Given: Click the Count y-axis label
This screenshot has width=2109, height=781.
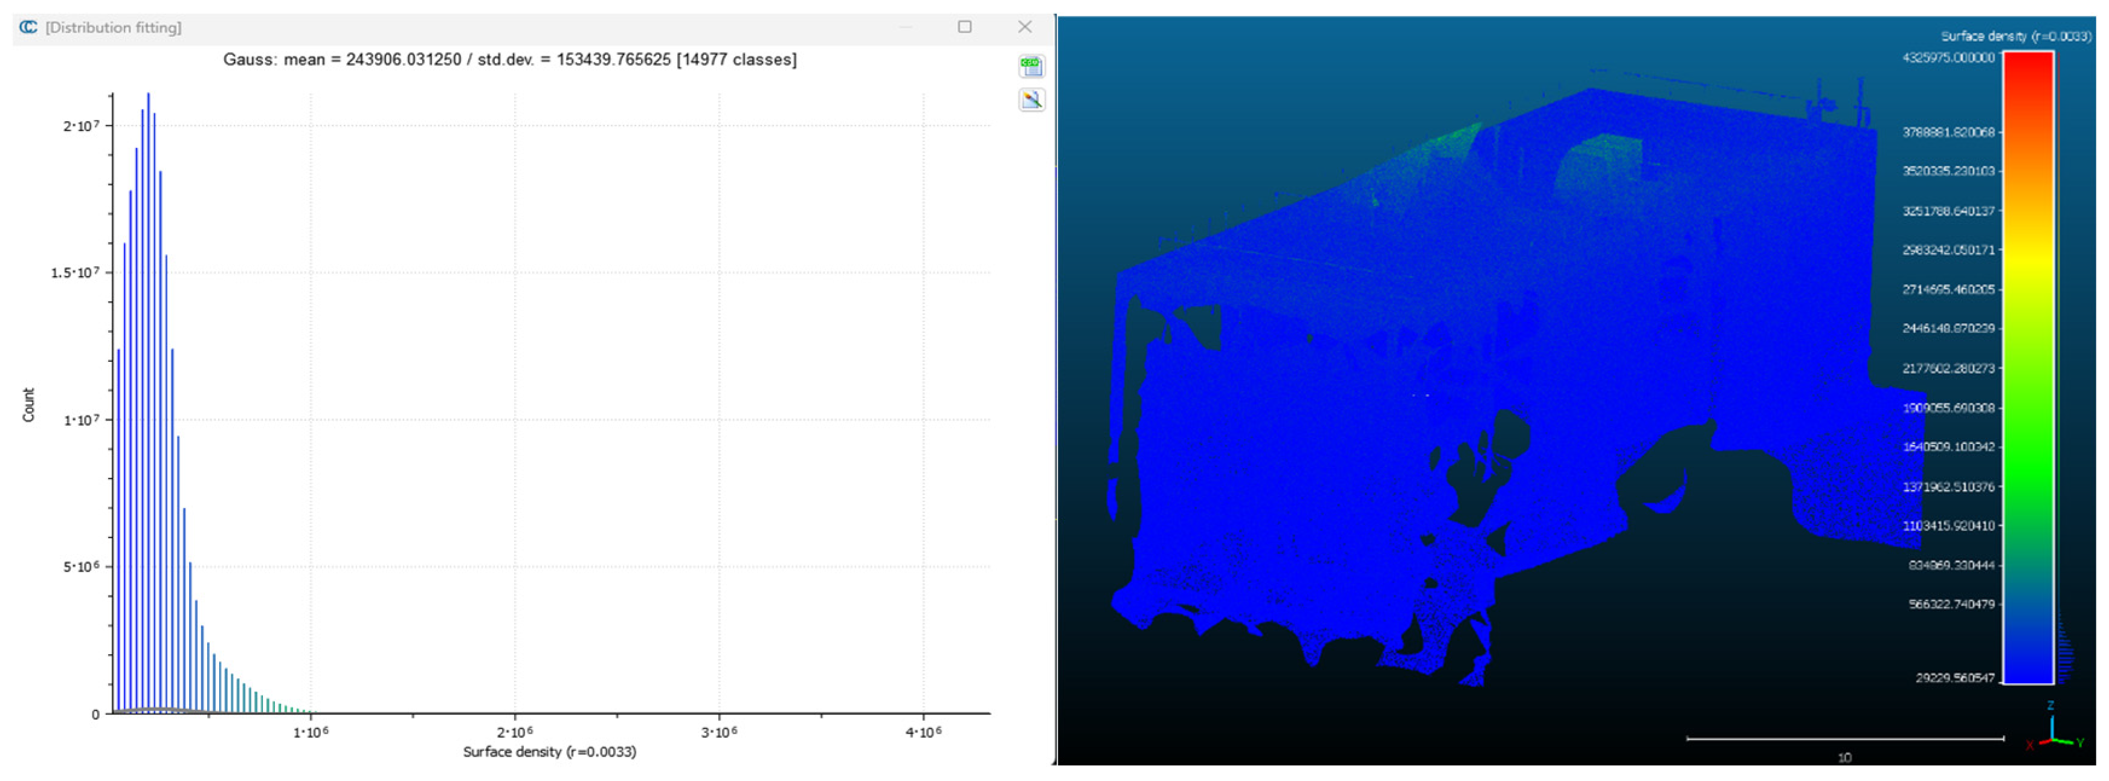Looking at the screenshot, I should click(28, 405).
